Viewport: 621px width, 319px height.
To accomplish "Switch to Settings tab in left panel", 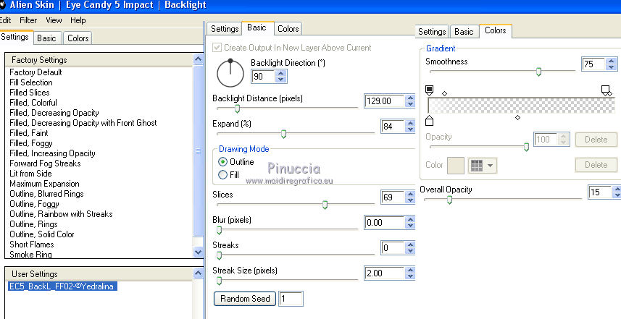I will coord(15,37).
